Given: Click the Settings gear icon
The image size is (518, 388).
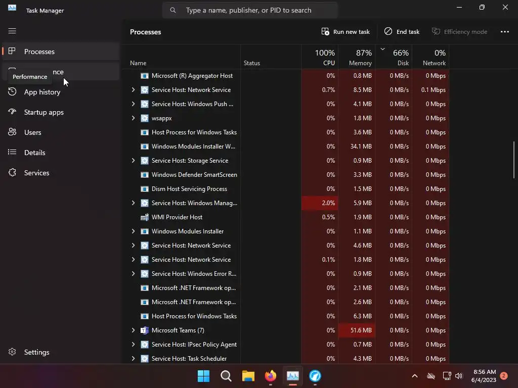Looking at the screenshot, I should coord(12,352).
